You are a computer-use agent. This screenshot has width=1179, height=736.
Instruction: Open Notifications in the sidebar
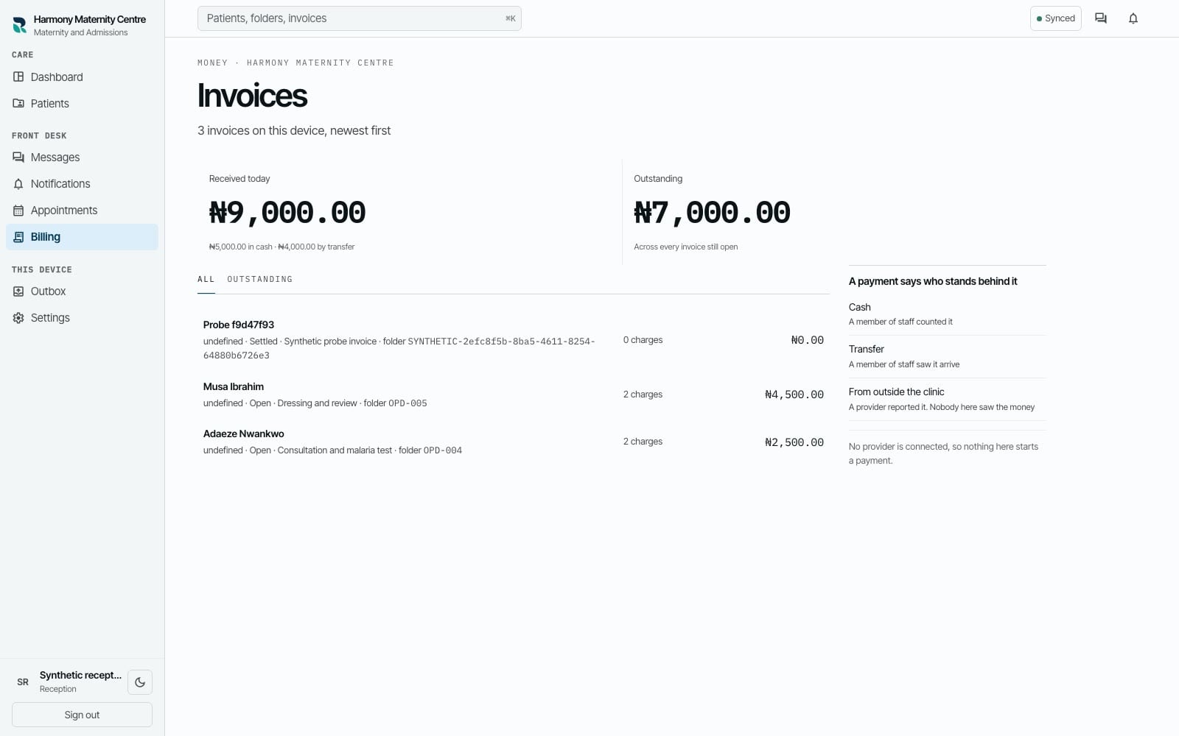pos(82,184)
